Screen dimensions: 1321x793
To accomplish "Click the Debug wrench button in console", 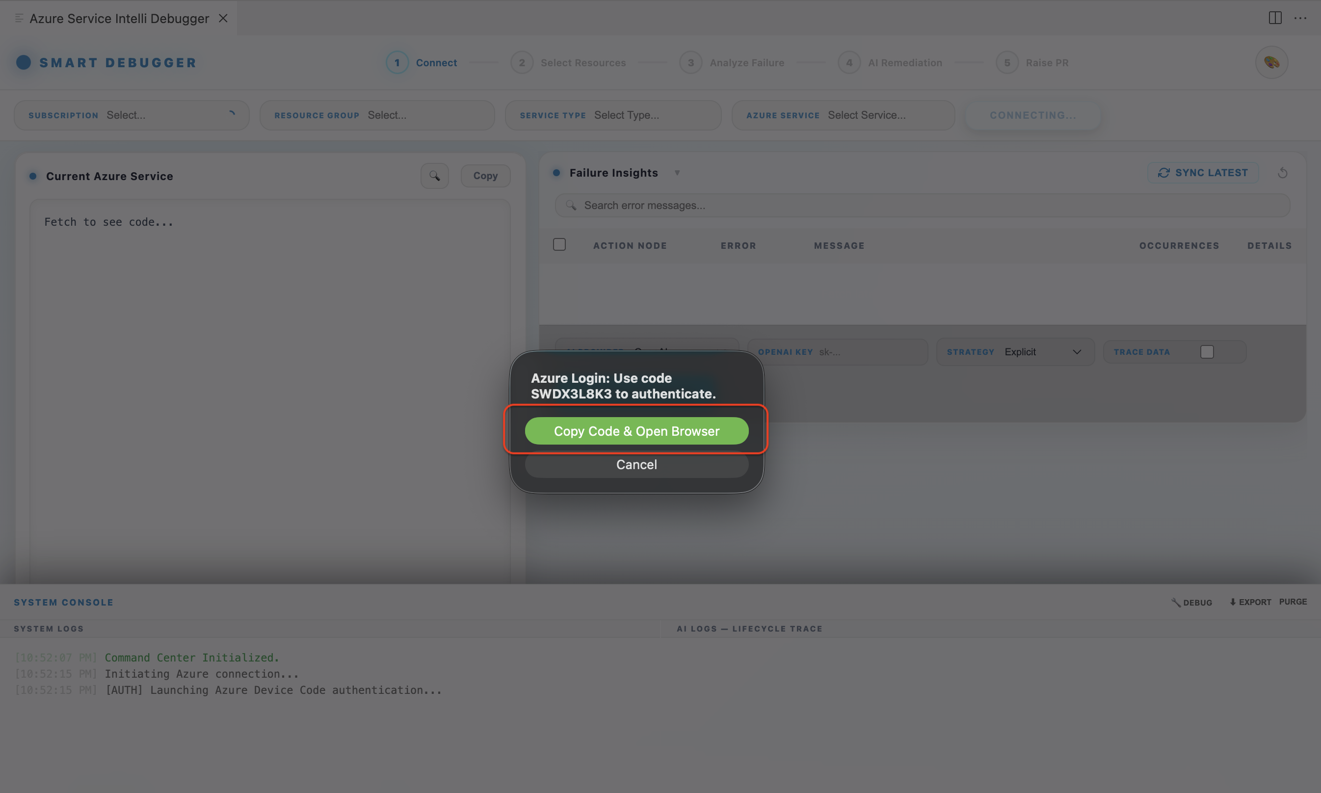I will point(1191,602).
